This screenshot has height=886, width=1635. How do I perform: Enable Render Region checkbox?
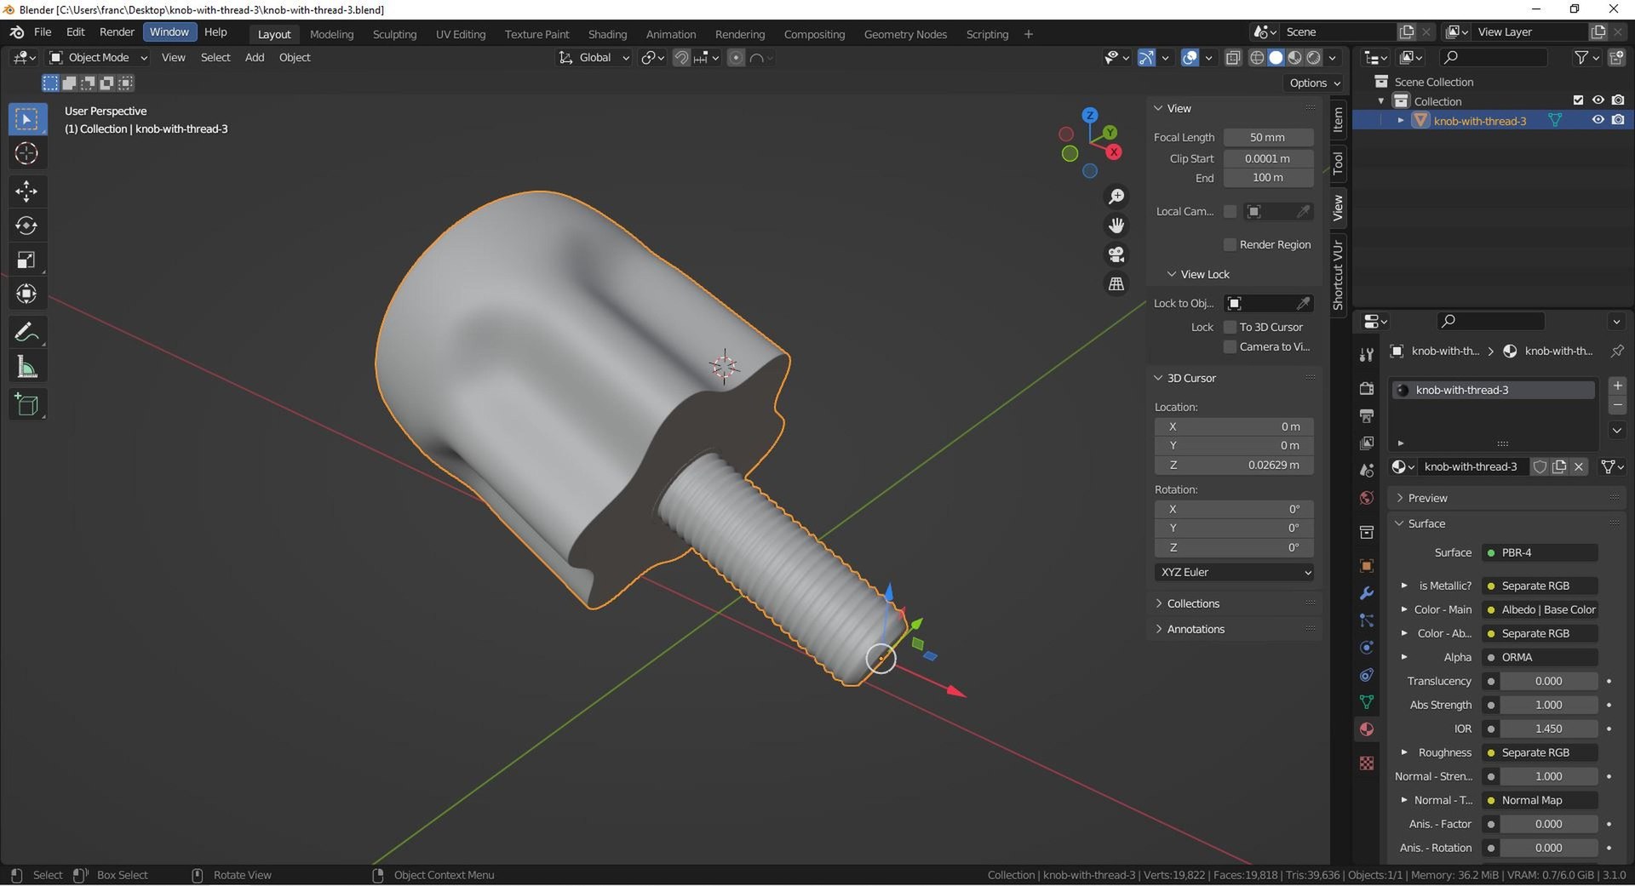(x=1230, y=245)
